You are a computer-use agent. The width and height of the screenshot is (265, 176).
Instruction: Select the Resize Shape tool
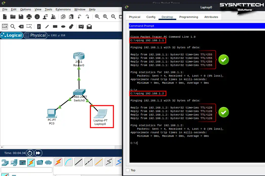(29, 27)
